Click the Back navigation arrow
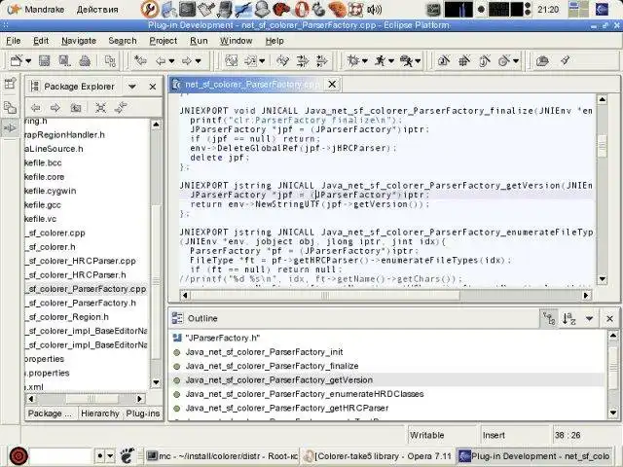The width and height of the screenshot is (623, 467). [x=160, y=61]
